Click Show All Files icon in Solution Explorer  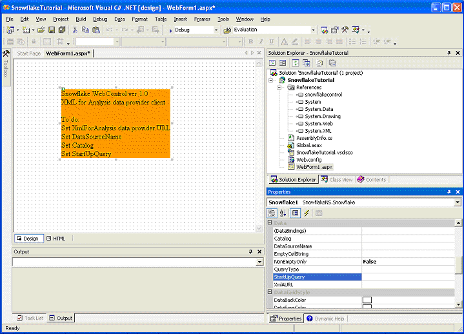319,63
